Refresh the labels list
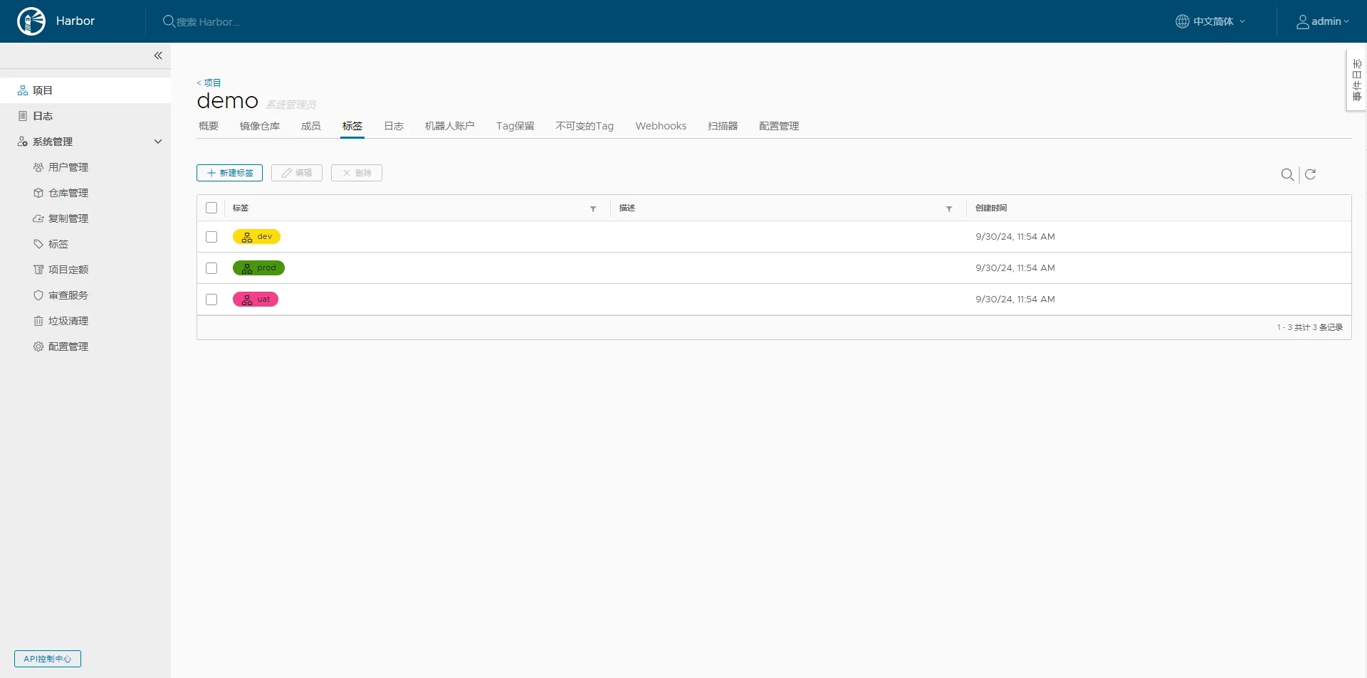This screenshot has width=1367, height=678. pos(1310,174)
